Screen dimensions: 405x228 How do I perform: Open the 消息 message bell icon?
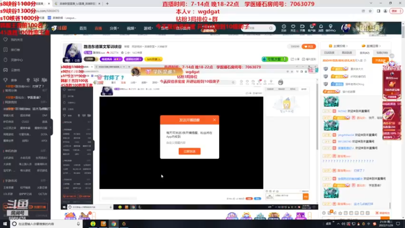click(x=321, y=28)
